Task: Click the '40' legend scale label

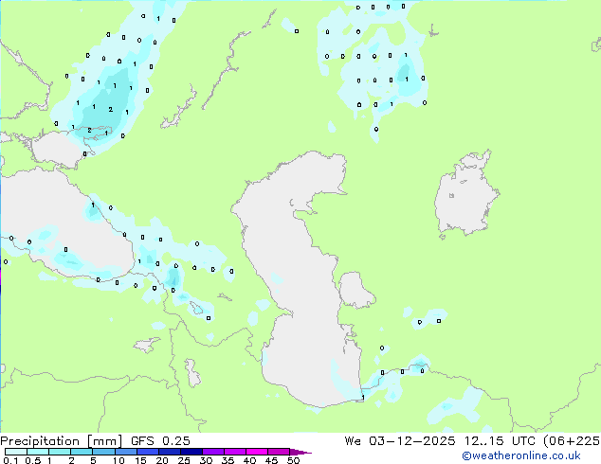Action: click(249, 460)
